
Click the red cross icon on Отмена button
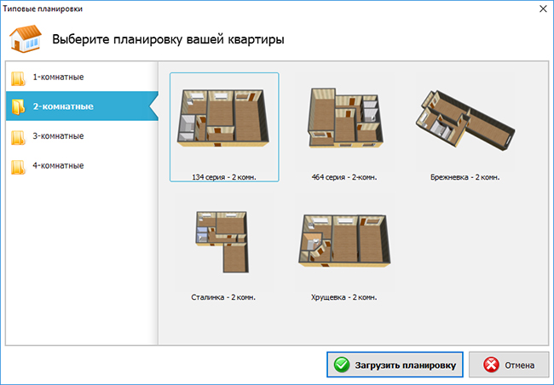click(491, 365)
